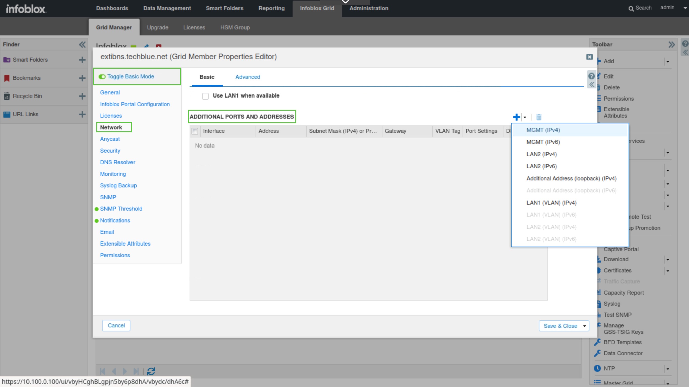The width and height of the screenshot is (689, 387).
Task: Select MGMT (IPv4) from the add menu
Action: [x=543, y=130]
